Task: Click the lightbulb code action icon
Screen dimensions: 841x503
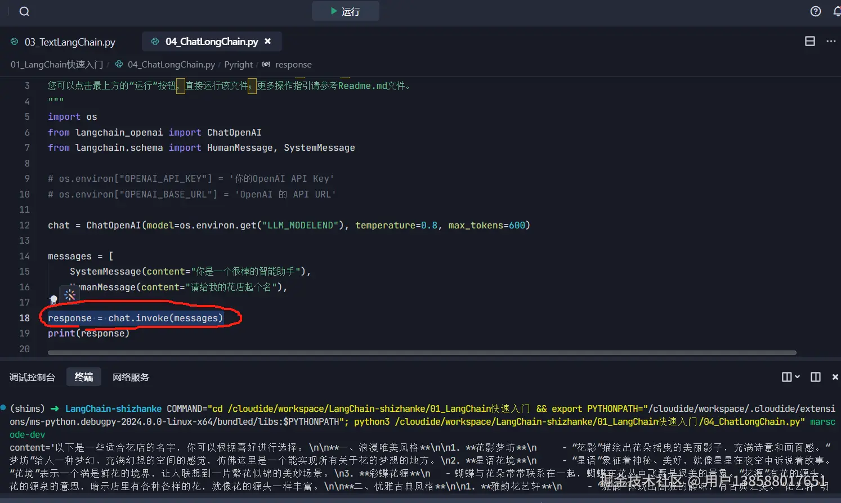Action: (53, 299)
